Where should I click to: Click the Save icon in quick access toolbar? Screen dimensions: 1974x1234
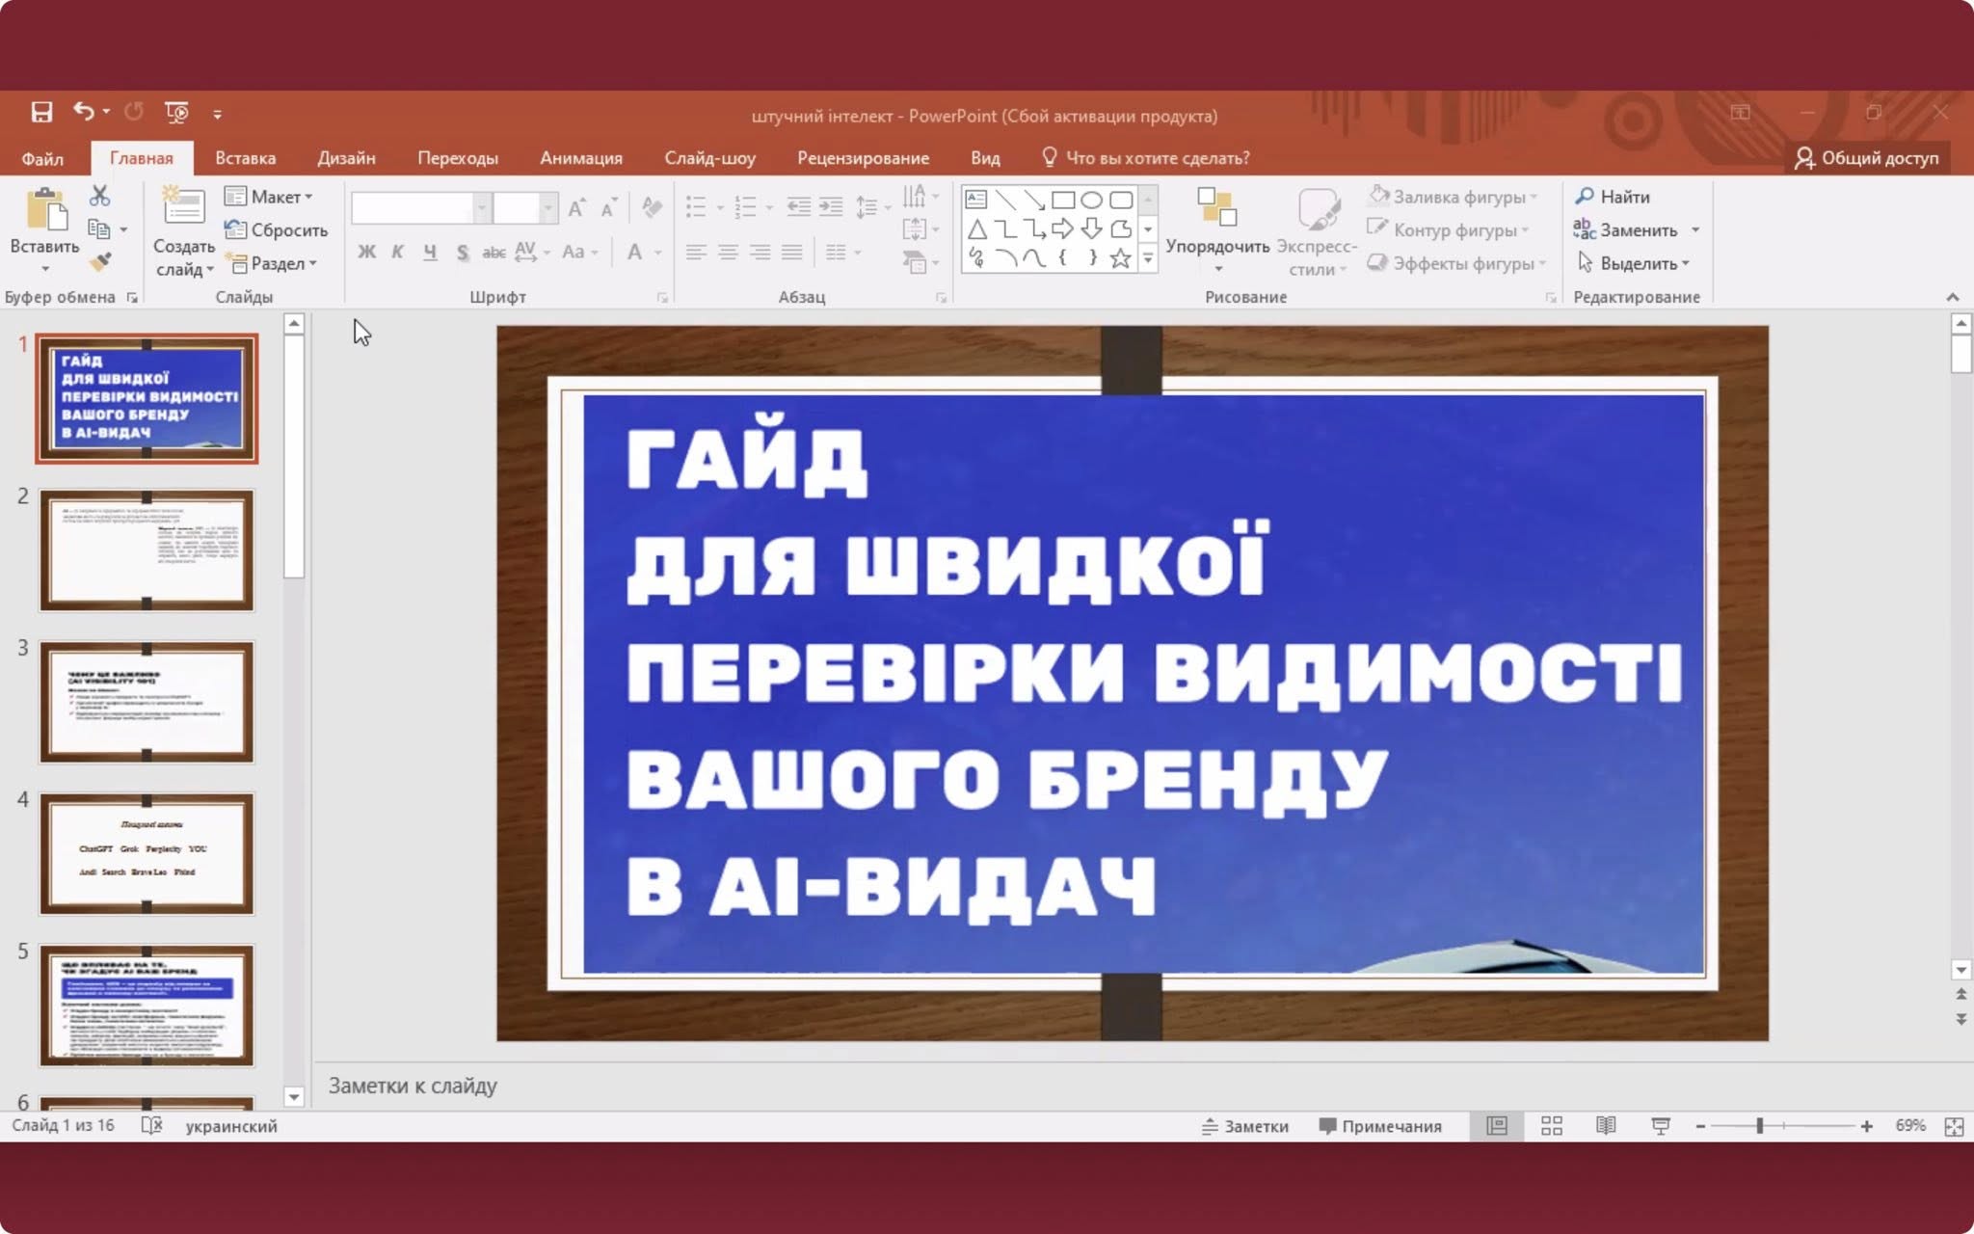41,112
